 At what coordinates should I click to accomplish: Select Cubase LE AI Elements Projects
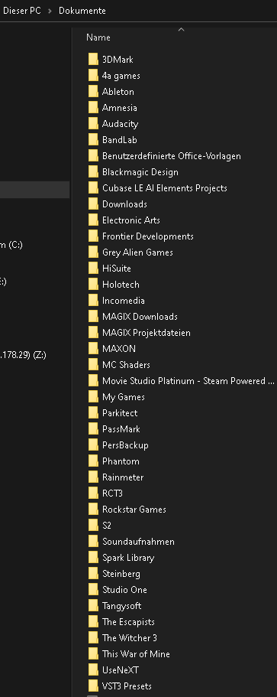click(x=164, y=188)
